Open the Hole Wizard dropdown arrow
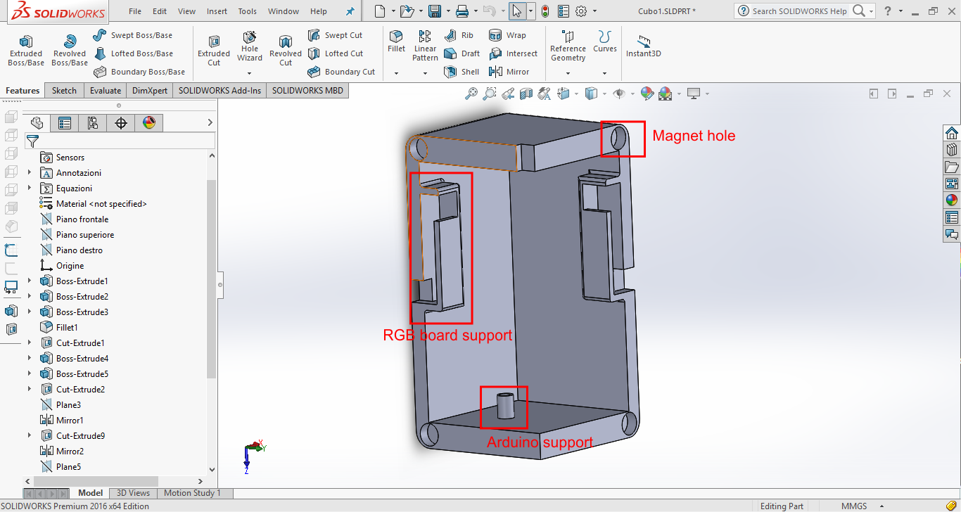The image size is (961, 512). tap(249, 73)
